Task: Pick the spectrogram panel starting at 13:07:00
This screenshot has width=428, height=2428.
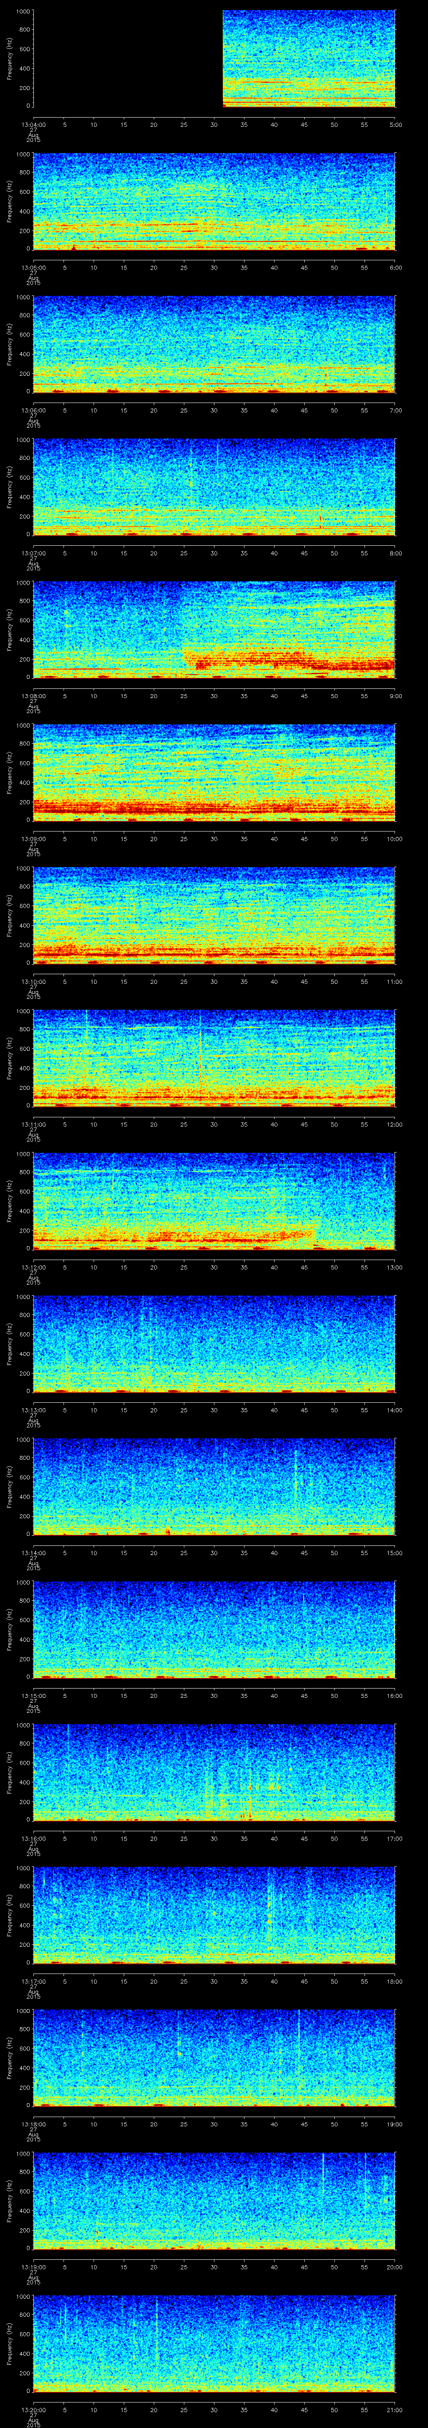Action: 214,487
